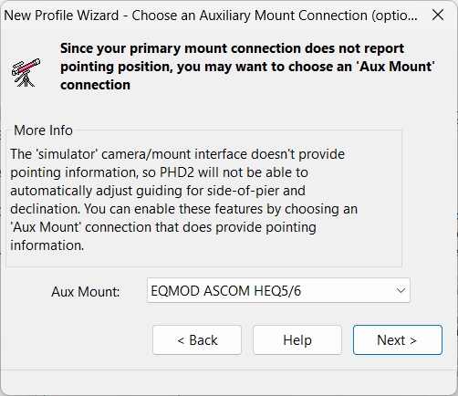Close the New Profile Wizard dialog
The width and height of the screenshot is (458, 396).
[x=438, y=15]
